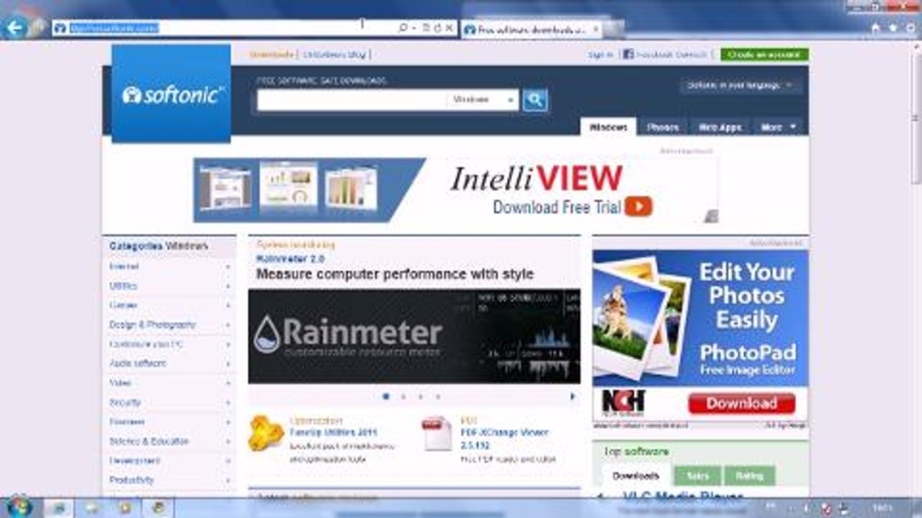
Task: Click the Edit Your Photos Easily ad image
Action: click(x=700, y=318)
